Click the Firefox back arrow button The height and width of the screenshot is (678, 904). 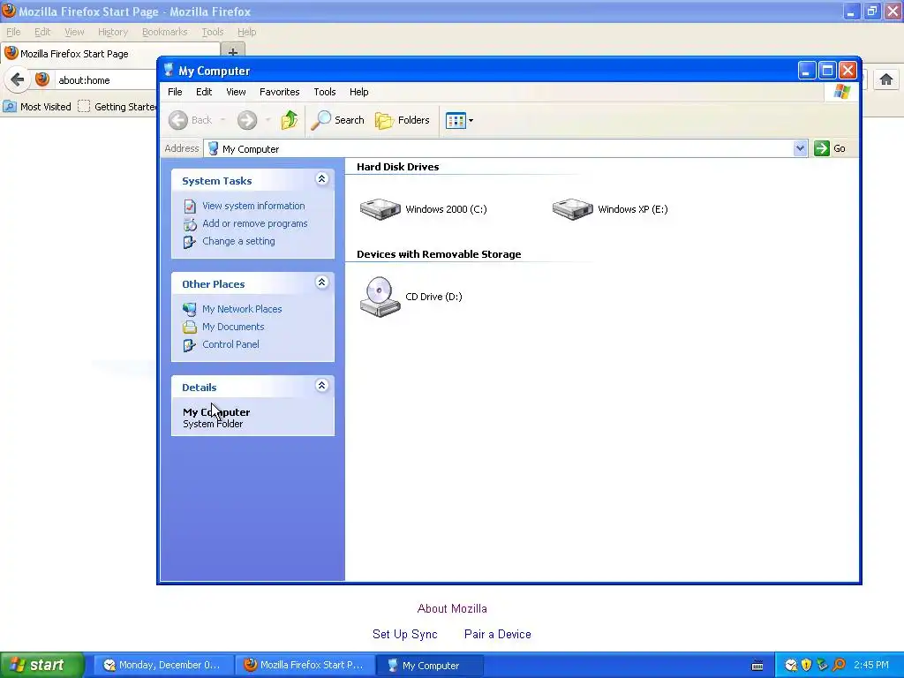click(18, 79)
